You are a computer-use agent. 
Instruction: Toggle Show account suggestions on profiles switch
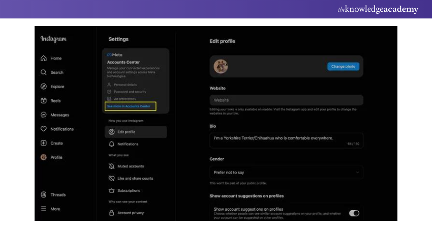point(354,213)
